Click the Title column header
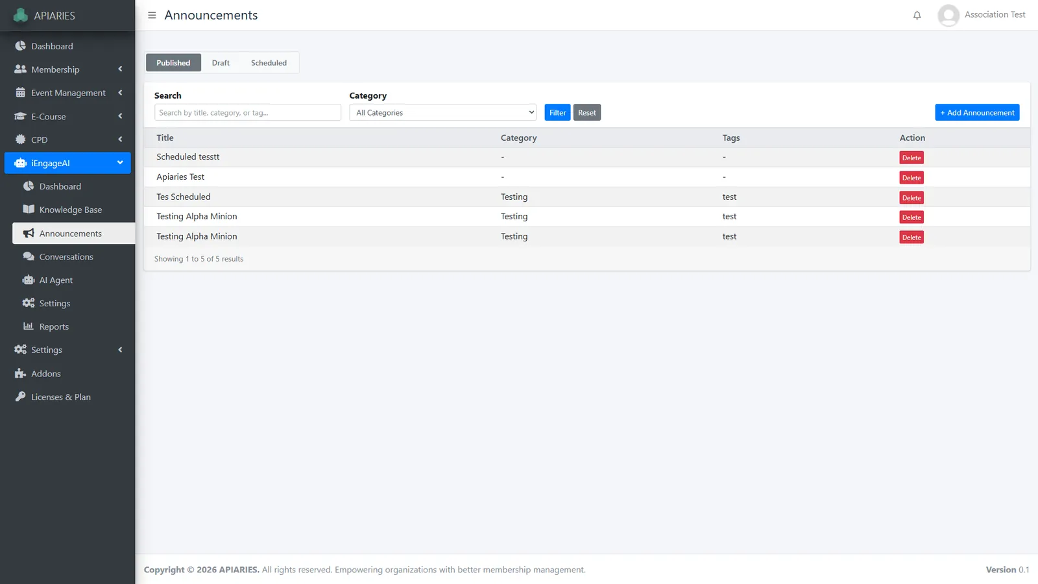Viewport: 1038px width, 584px height. tap(165, 138)
